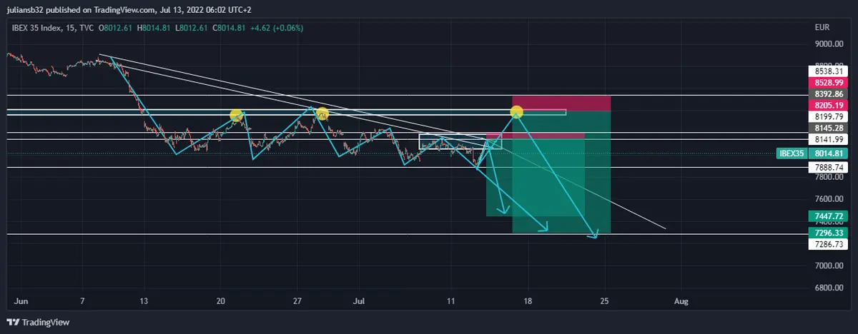Click the red 8528.99 stop-loss price label
Screen dimensions: 858x334
[x=827, y=83]
